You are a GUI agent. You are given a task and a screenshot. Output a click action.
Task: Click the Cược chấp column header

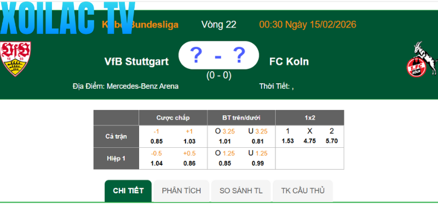coord(173,118)
